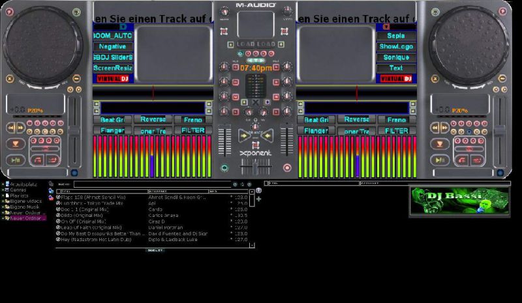522x303 pixels.
Task: Fast-forward the right deck track
Action: tap(444, 127)
